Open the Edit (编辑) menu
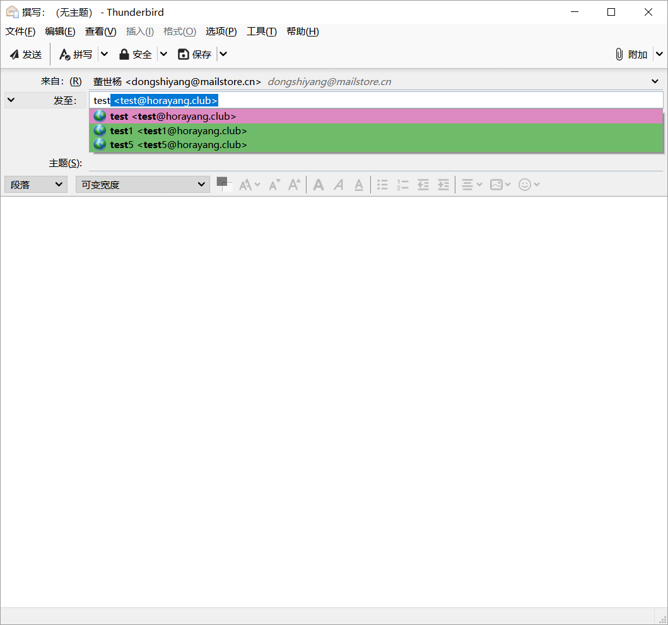This screenshot has height=625, width=668. coord(60,32)
